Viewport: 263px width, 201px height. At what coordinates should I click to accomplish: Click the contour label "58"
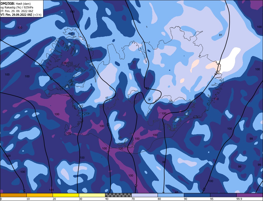(51, 78)
